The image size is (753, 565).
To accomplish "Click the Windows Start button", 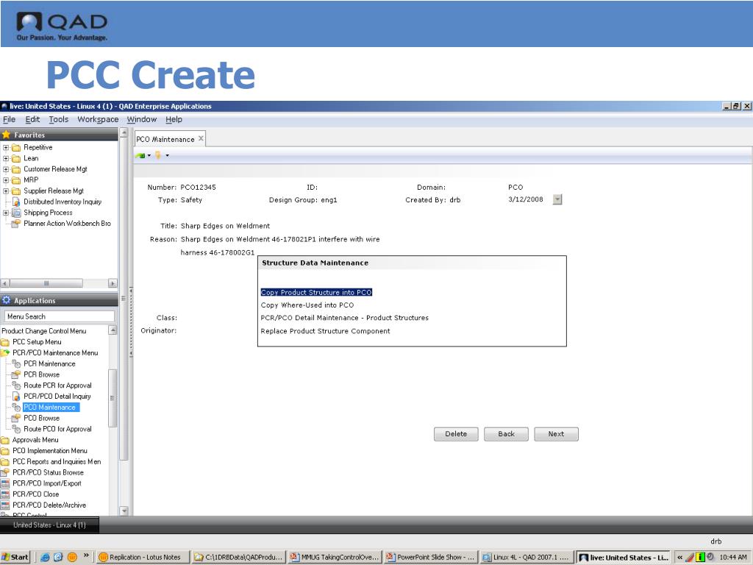I will click(x=15, y=558).
